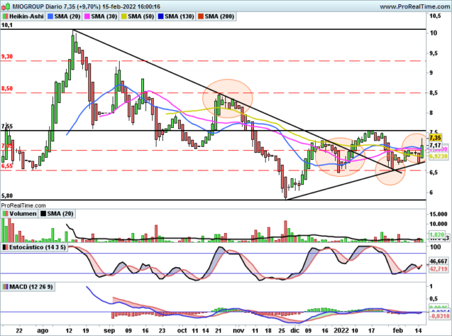This screenshot has height=336, width=452.
Task: Click the SMA (130) dark blue legend
Action: coord(175,17)
